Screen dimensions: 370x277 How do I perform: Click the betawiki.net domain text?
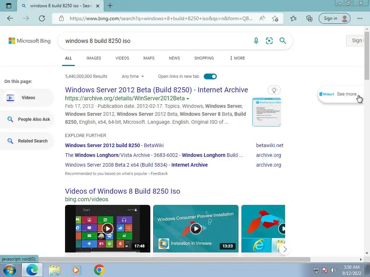point(270,145)
